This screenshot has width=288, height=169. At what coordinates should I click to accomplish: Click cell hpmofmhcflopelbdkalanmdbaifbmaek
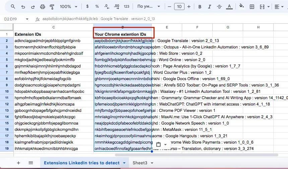point(54,98)
